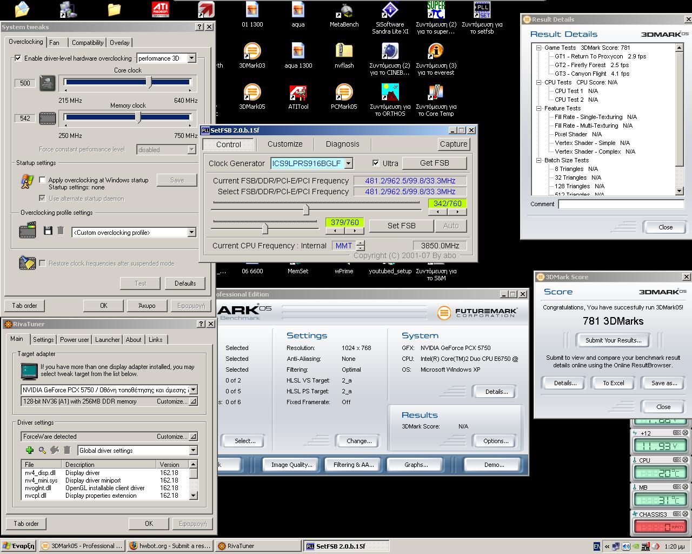Switch to the Compatibility tab

88,43
